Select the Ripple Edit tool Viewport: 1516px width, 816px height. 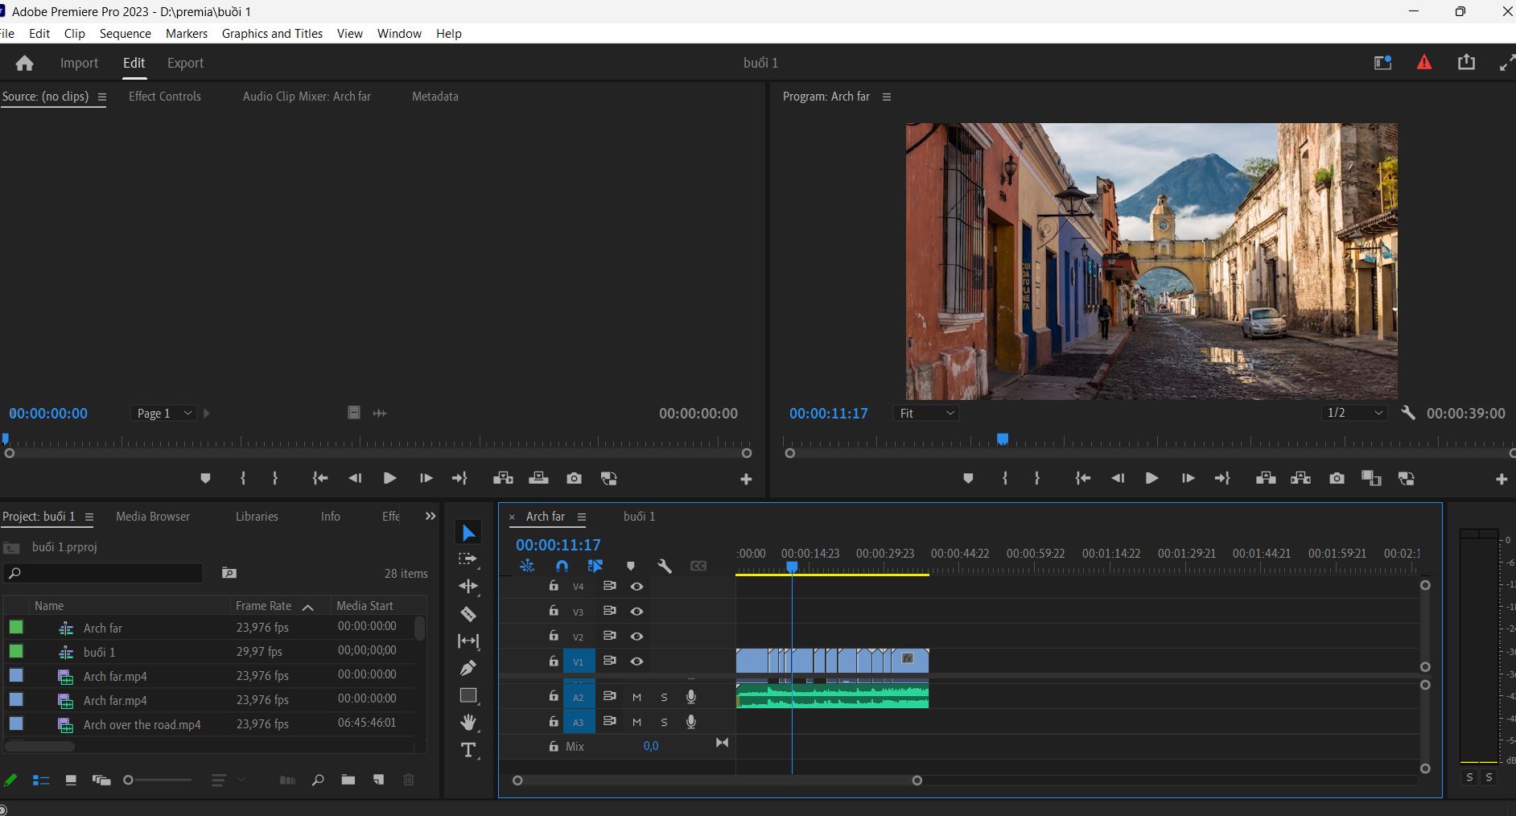pos(468,586)
